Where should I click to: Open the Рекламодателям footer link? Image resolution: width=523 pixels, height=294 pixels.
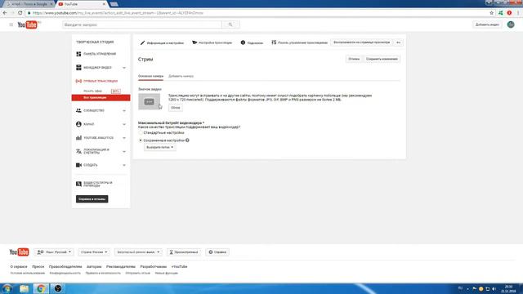pyautogui.click(x=121, y=267)
